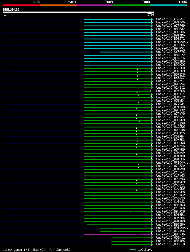
Task: Click the cyan alignment bar for UniRef100_C6FF76
Action: (x=126, y=52)
